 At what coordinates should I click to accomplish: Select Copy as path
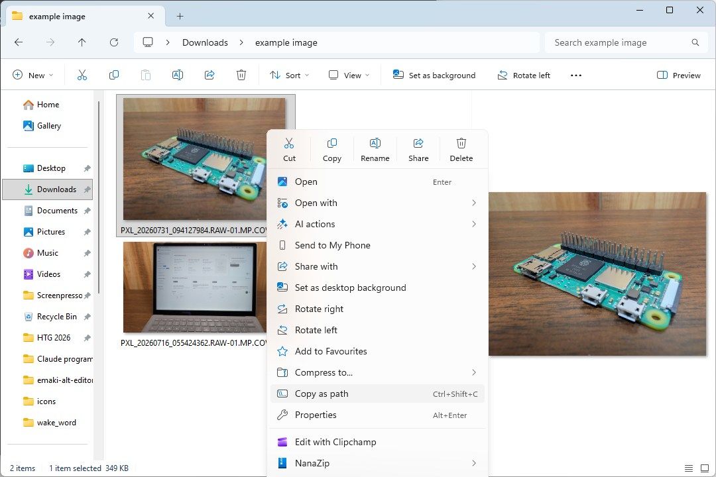point(377,394)
